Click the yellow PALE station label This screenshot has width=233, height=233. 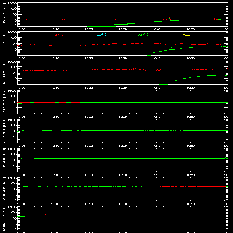pos(185,34)
